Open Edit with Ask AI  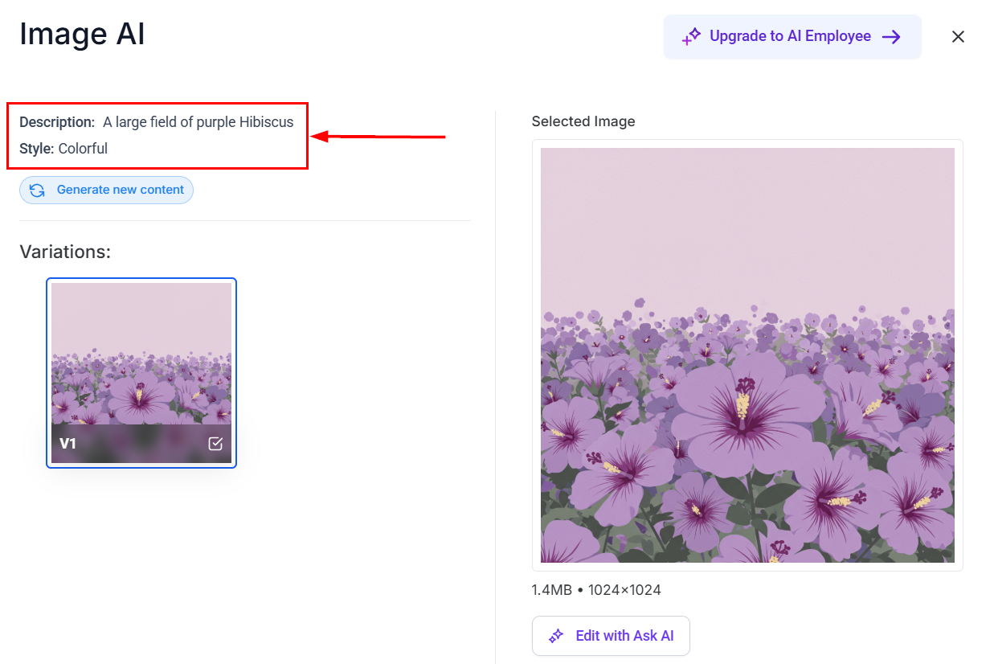point(611,636)
